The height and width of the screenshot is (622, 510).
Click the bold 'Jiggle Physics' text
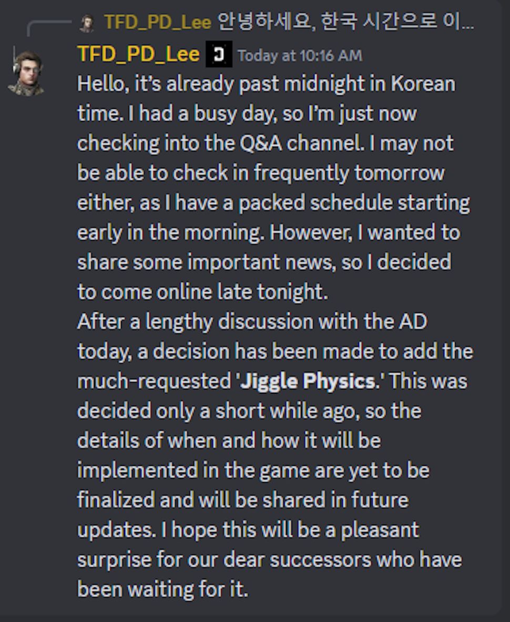coord(307,381)
